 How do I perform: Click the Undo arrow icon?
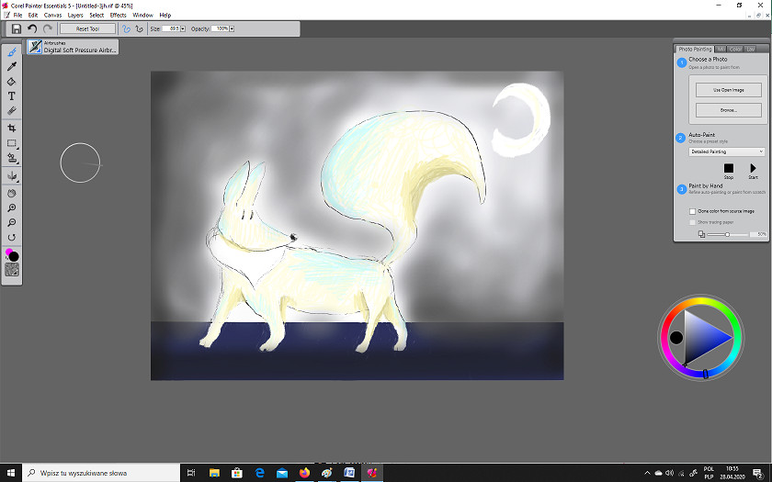(32, 29)
